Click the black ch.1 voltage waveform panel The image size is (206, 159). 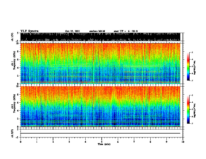(100, 37)
